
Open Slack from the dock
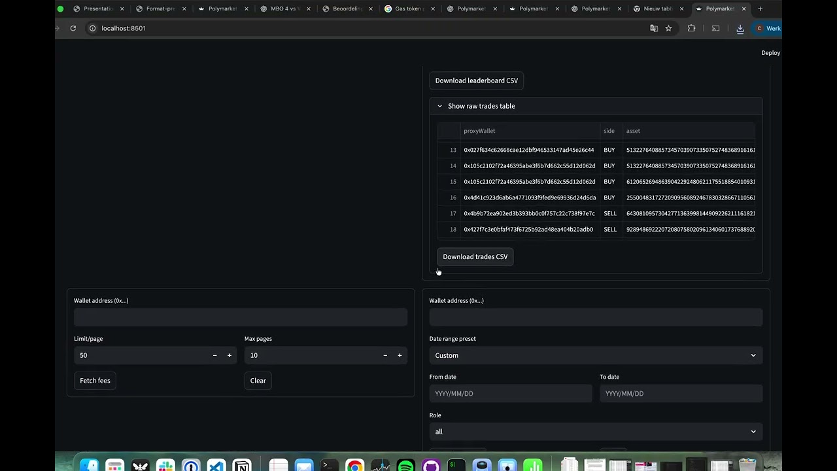(x=165, y=464)
